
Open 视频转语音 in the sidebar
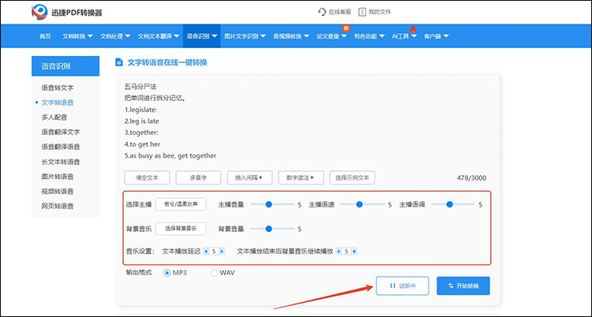click(x=58, y=192)
